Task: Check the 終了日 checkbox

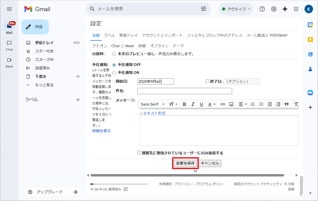Action: (x=208, y=81)
